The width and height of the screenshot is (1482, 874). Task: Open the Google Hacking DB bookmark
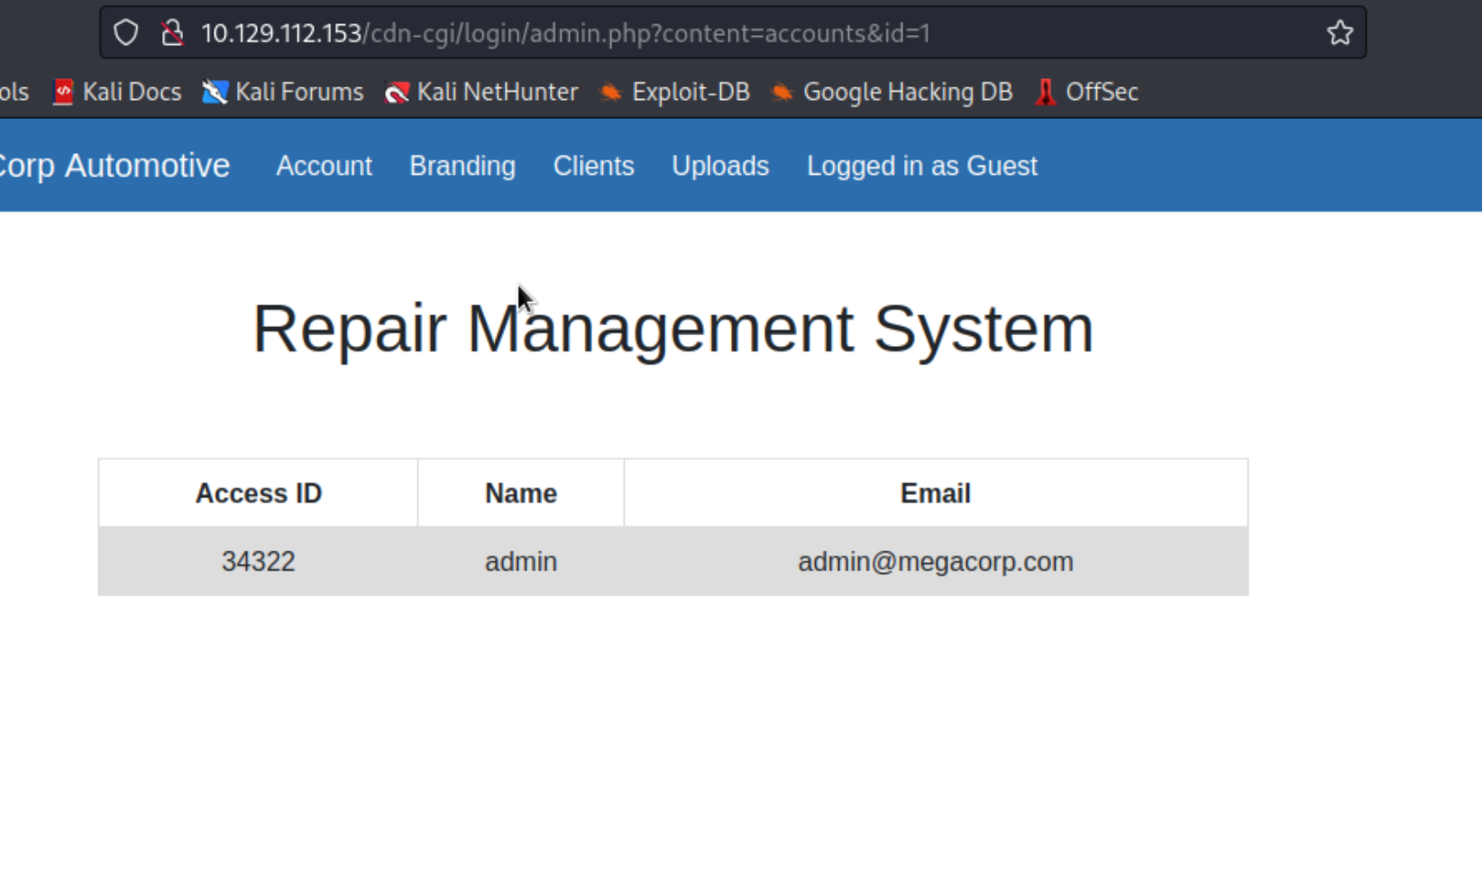[892, 92]
